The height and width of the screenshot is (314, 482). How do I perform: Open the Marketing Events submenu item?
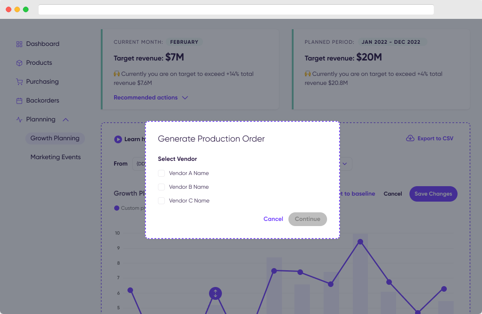tap(56, 157)
